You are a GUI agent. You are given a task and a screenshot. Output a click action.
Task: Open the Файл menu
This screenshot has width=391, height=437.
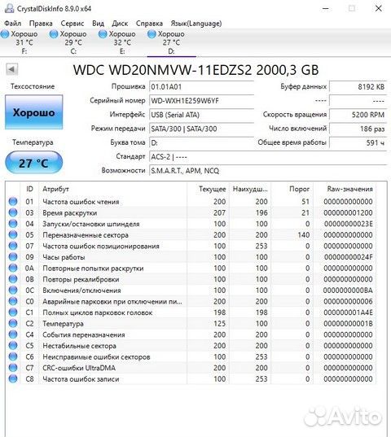coord(13,24)
